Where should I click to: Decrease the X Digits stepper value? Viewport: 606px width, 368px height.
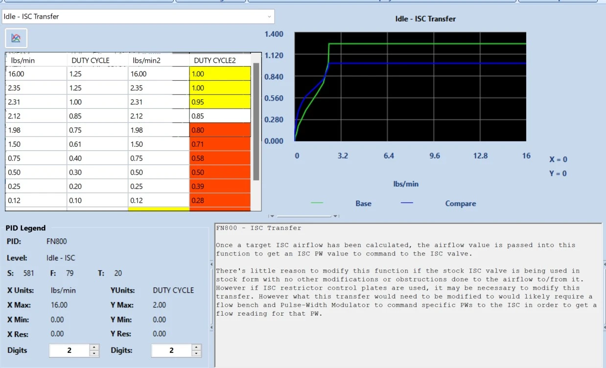click(x=94, y=353)
